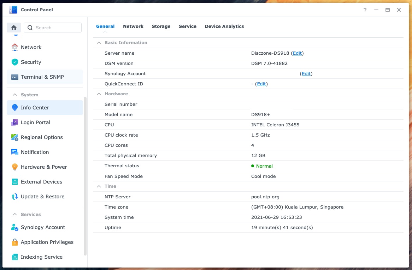This screenshot has height=270, width=412.
Task: Click the DS918+ model name value
Action: point(261,115)
